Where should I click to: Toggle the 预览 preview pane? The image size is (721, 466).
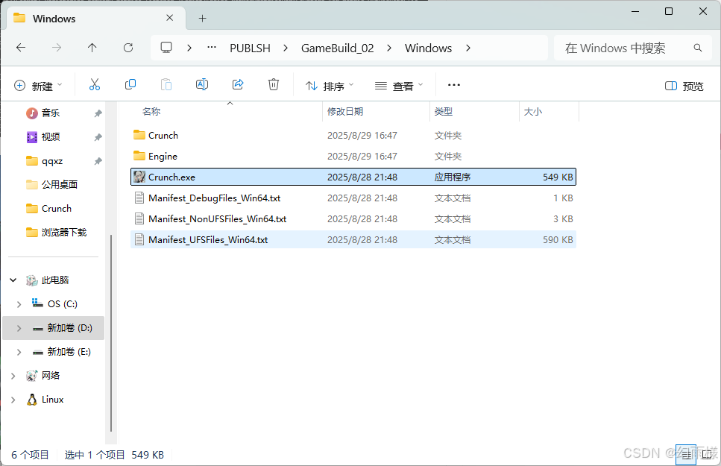click(684, 86)
